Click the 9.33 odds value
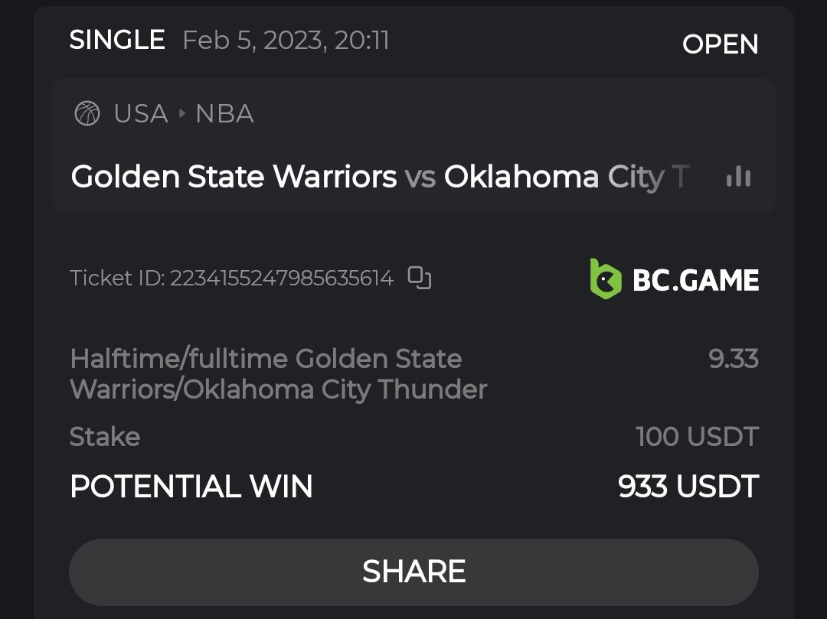The image size is (827, 619). (733, 358)
